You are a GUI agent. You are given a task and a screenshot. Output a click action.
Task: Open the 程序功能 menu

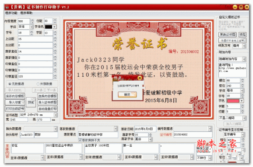click(11, 13)
